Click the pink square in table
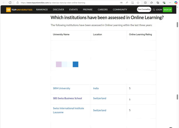 tap(59, 64)
